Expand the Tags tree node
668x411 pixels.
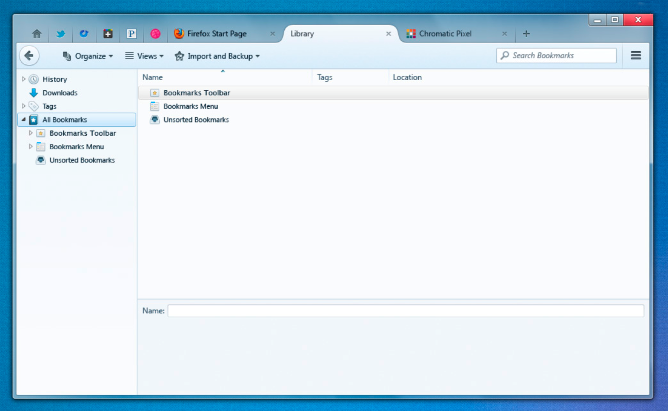coord(24,106)
